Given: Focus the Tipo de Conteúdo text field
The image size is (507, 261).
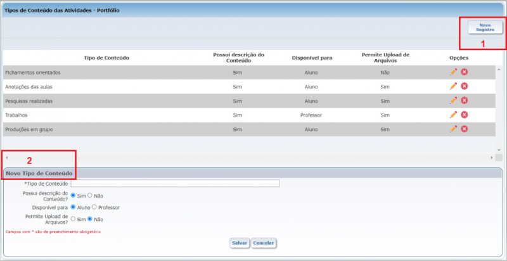Looking at the screenshot, I should coord(174,184).
